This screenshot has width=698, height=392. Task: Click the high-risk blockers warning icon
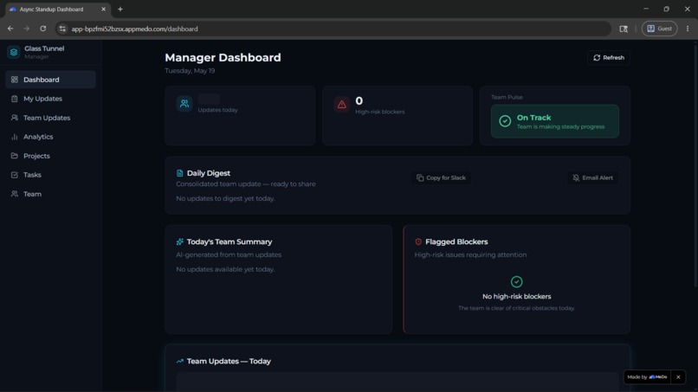click(341, 105)
